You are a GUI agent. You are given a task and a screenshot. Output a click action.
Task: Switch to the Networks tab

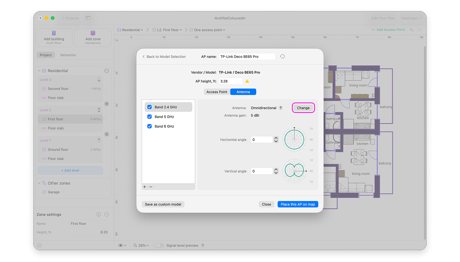(68, 55)
